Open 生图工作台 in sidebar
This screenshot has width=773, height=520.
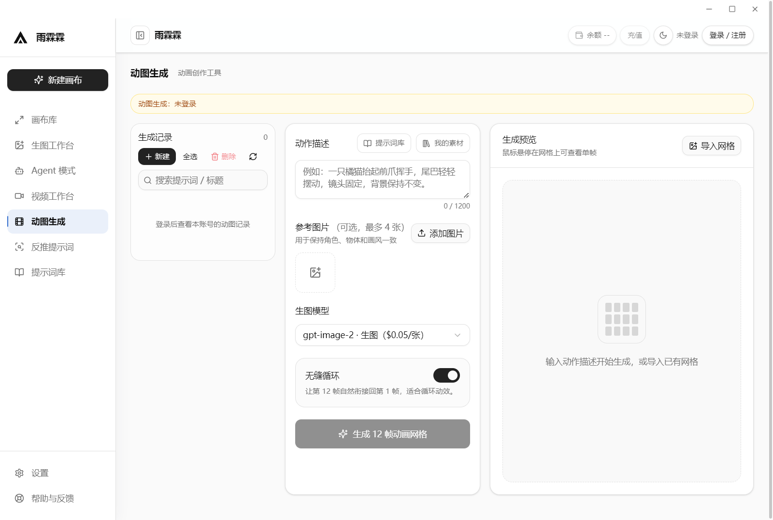pyautogui.click(x=57, y=145)
